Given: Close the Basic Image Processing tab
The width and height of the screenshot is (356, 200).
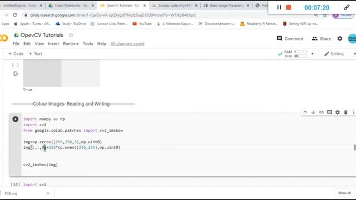Looking at the screenshot, I should point(248,6).
